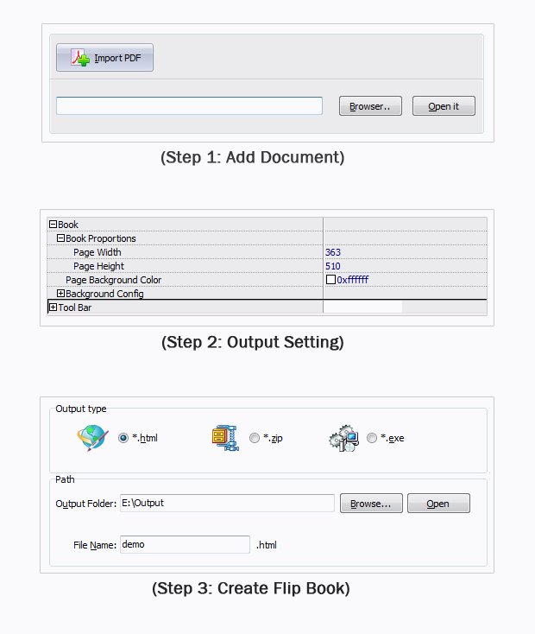Click the gears exe output icon

(344, 438)
